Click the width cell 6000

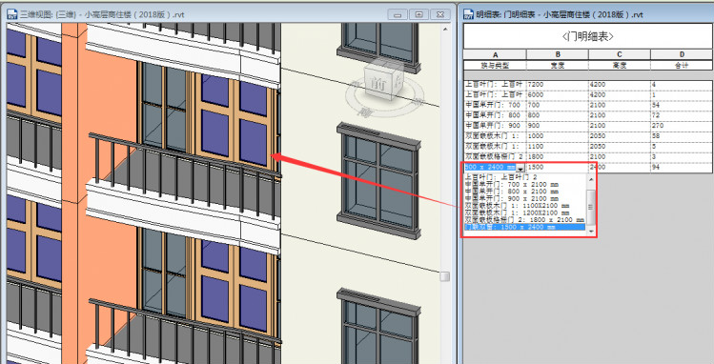[558, 95]
